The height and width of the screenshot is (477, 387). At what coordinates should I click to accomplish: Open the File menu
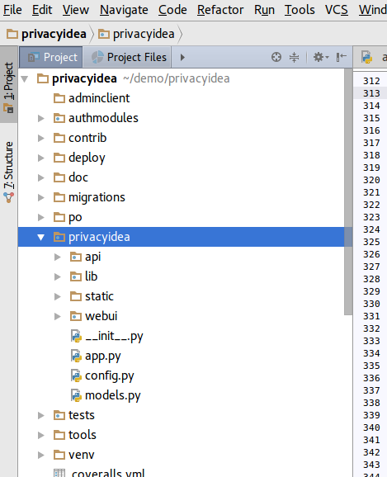[x=12, y=10]
